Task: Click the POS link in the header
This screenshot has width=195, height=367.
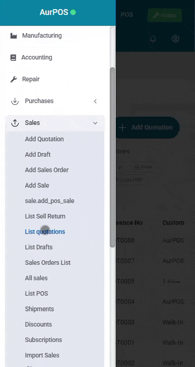Action: pos(127,15)
